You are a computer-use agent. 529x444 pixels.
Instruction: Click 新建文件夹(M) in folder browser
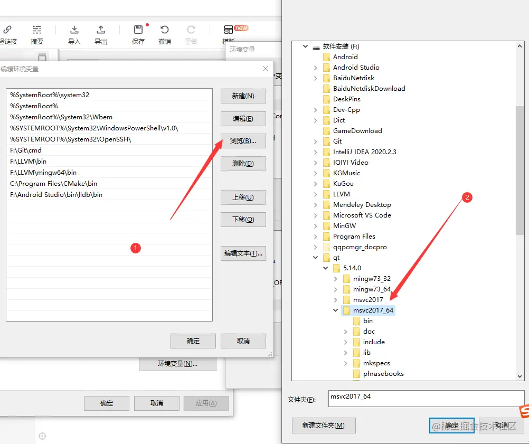(x=324, y=426)
